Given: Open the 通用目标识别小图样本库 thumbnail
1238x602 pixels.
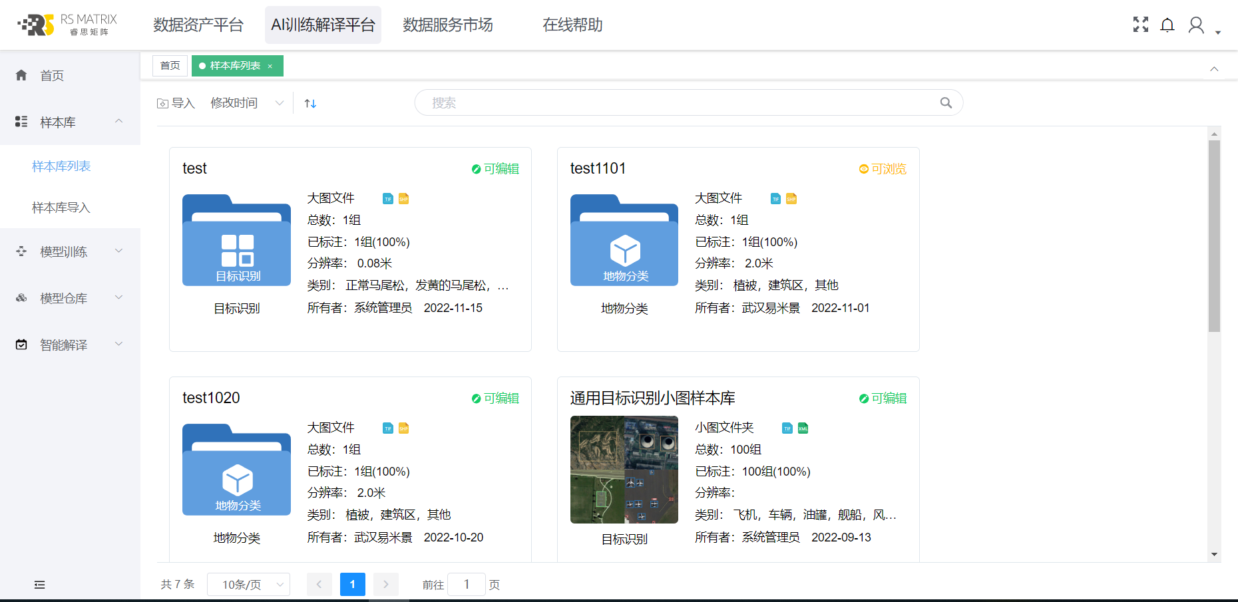Looking at the screenshot, I should (624, 470).
